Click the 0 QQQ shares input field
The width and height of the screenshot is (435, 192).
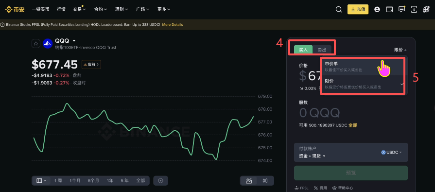[x=319, y=113]
